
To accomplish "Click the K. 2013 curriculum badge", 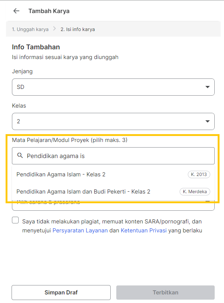I will pos(199,174).
